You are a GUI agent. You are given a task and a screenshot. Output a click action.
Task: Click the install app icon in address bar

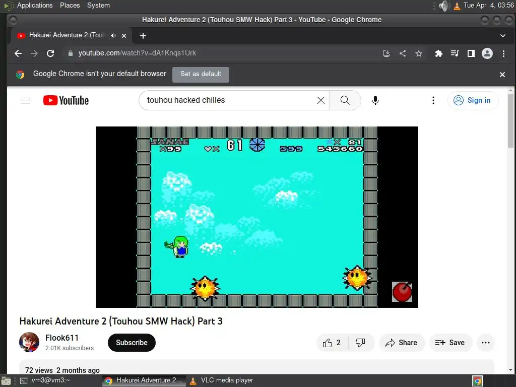tap(386, 53)
